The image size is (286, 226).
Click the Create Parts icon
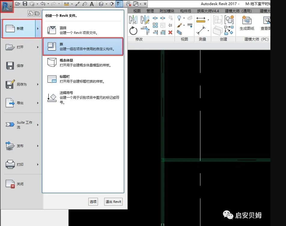click(218, 30)
